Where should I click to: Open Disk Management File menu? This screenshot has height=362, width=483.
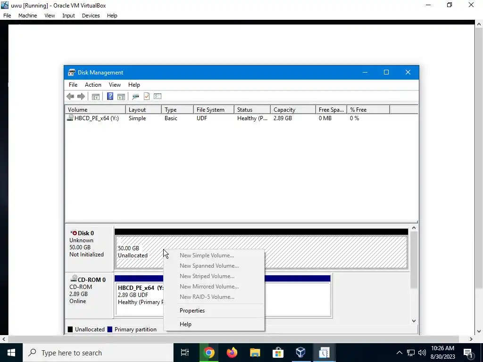(x=73, y=85)
